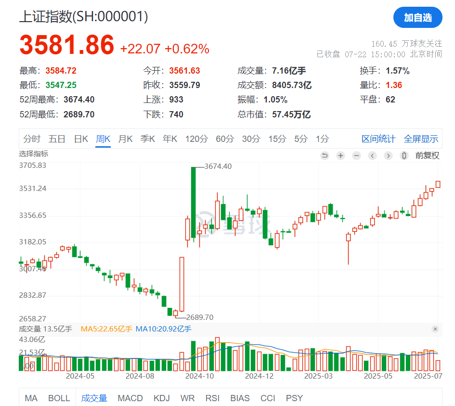This screenshot has width=455, height=406.
Task: Click the 上证指数(SH:000001) title
Action: (x=84, y=16)
